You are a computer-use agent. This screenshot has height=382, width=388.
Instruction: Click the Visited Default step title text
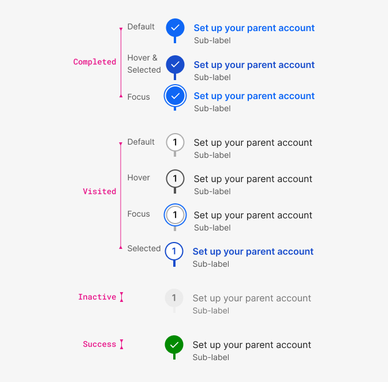[253, 143]
